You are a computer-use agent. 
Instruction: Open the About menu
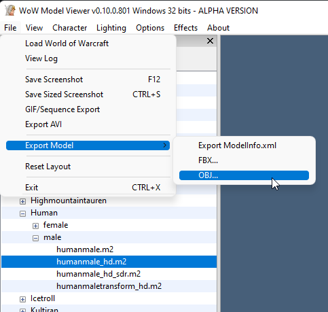[x=218, y=28]
